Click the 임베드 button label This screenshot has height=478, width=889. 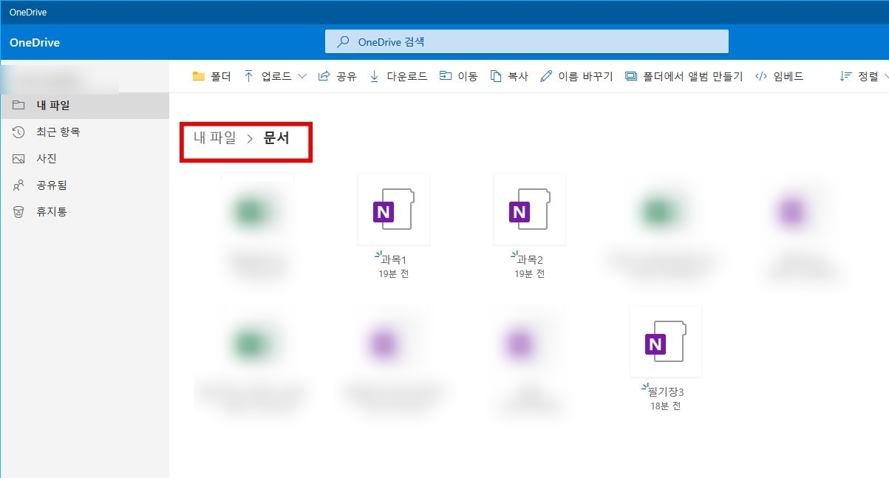click(788, 76)
